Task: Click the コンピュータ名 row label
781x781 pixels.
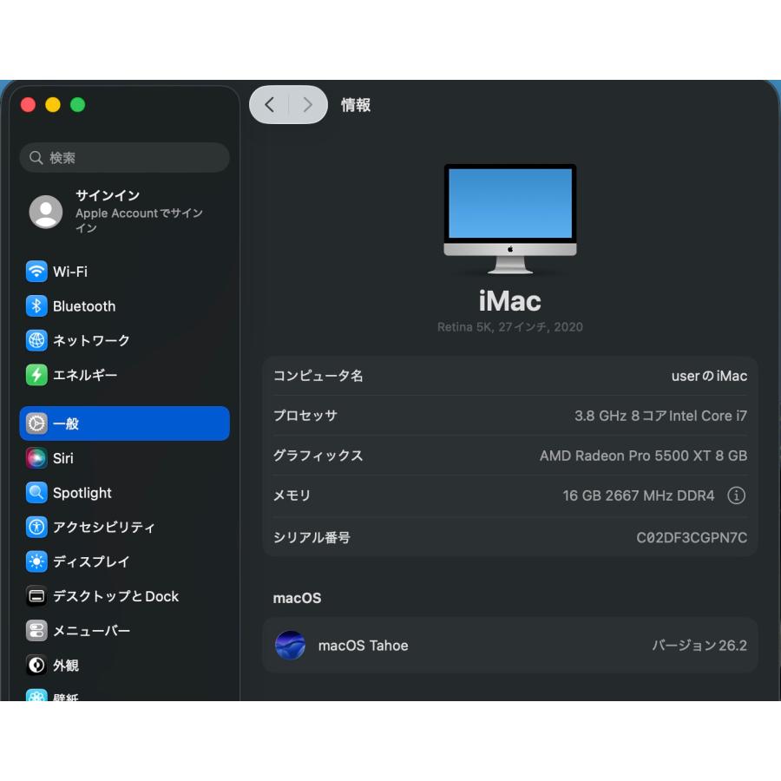Action: point(318,376)
